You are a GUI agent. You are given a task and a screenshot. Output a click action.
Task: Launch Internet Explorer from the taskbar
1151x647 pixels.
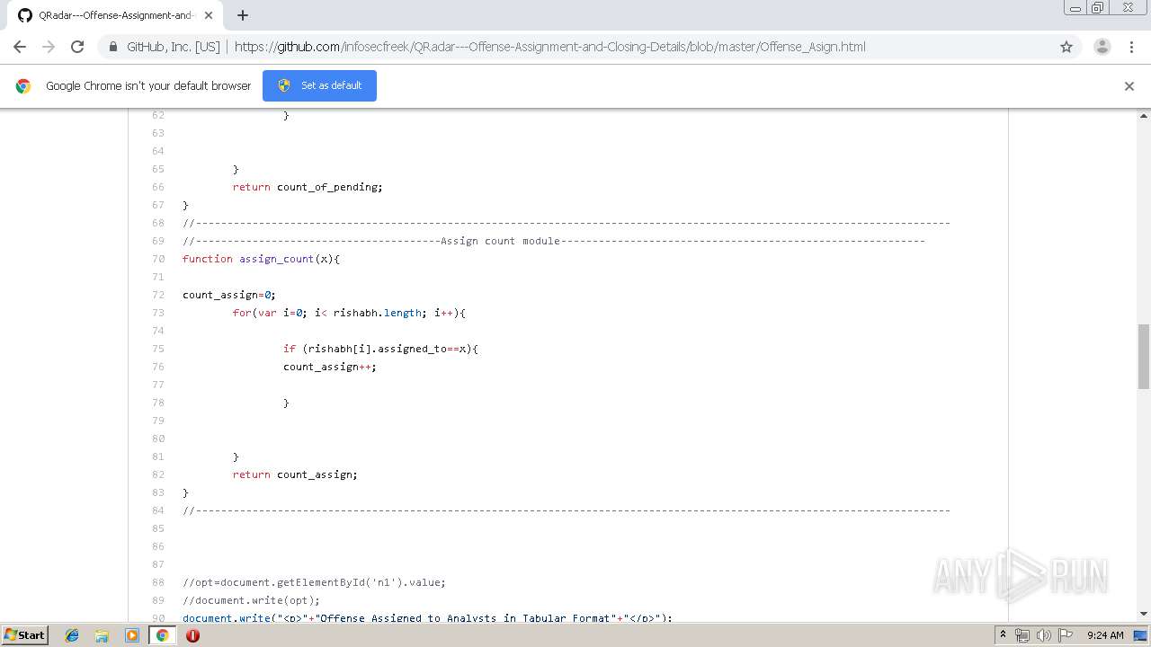(x=72, y=635)
